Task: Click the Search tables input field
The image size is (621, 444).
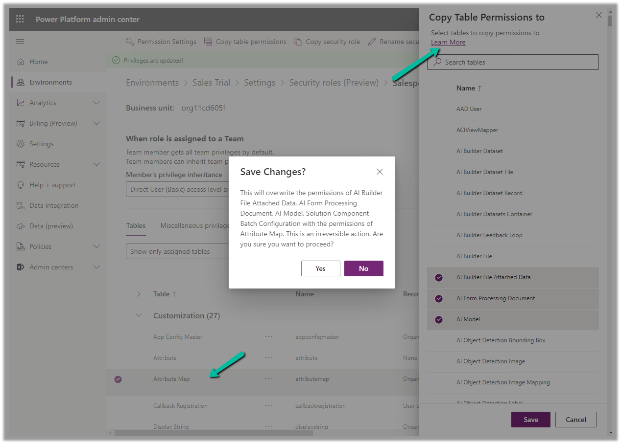Action: pos(513,62)
